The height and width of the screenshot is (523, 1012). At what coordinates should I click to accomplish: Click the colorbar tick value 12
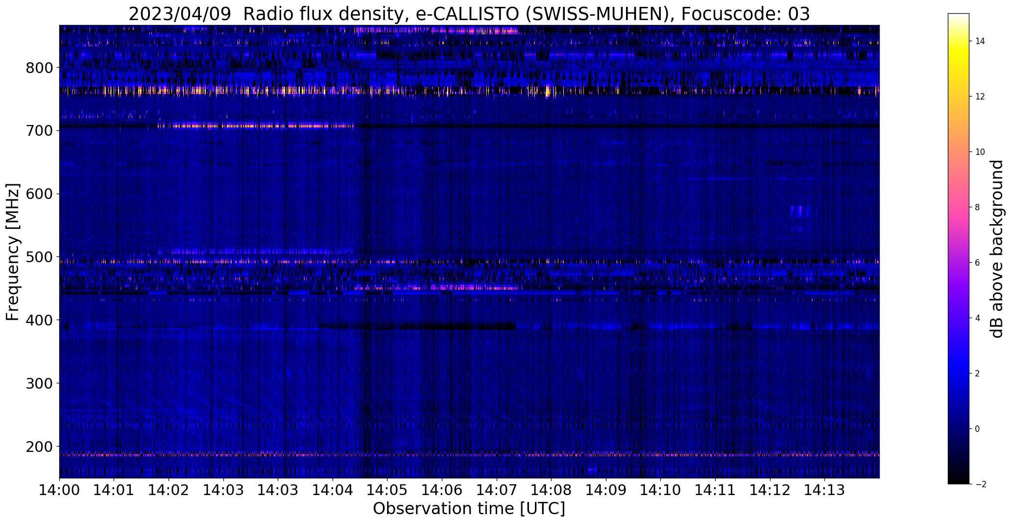click(x=980, y=97)
